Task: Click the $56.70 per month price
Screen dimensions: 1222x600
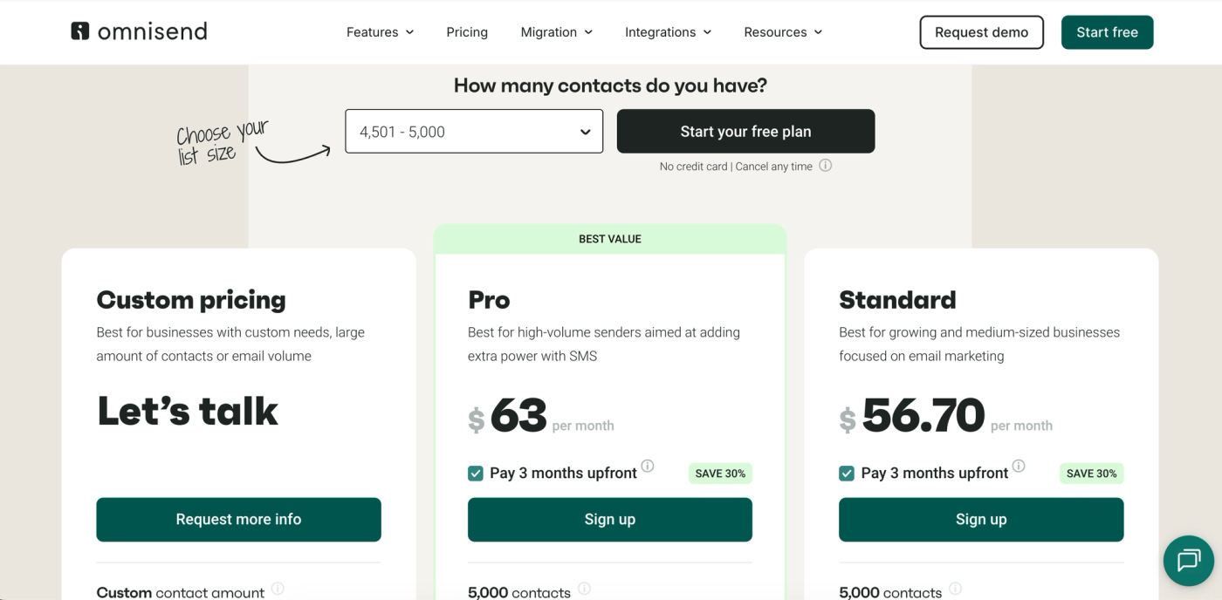Action: pyautogui.click(x=946, y=415)
